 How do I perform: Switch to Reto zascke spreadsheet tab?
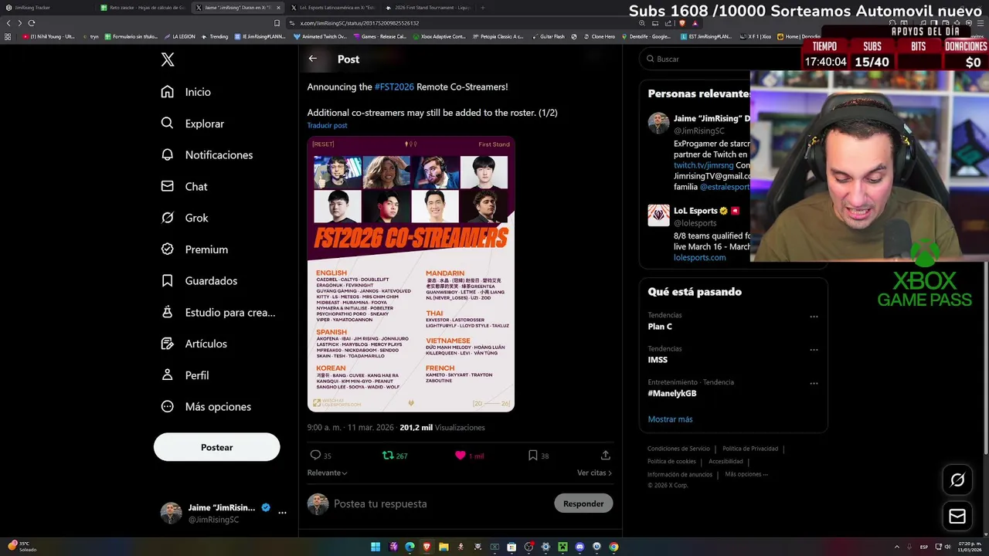coord(144,8)
